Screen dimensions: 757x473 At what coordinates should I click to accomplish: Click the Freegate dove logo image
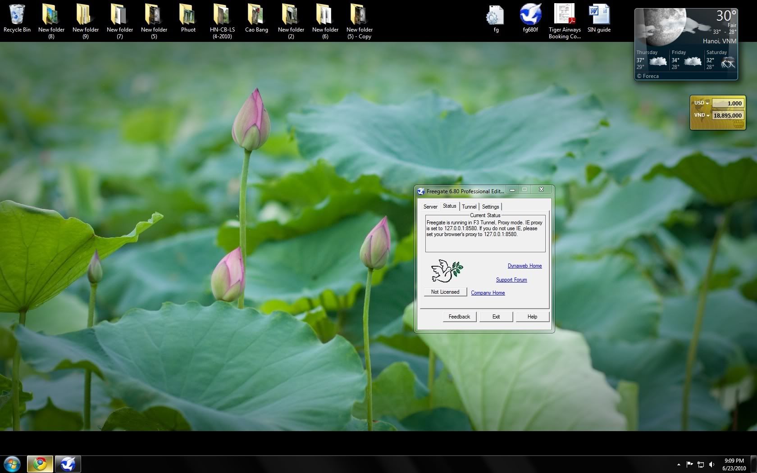coord(447,271)
